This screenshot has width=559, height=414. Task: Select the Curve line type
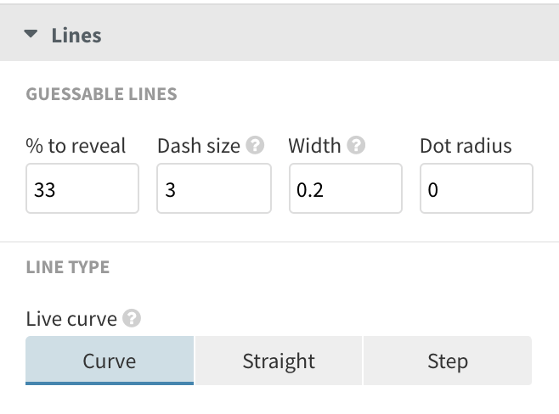pos(110,361)
